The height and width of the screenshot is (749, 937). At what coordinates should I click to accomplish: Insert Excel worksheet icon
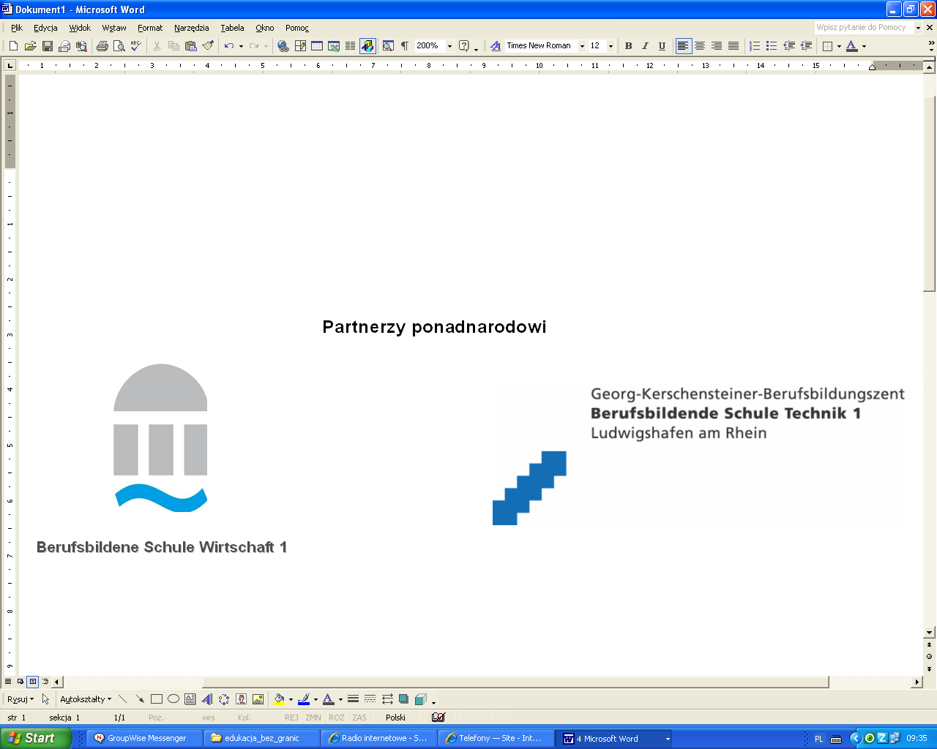pyautogui.click(x=334, y=46)
